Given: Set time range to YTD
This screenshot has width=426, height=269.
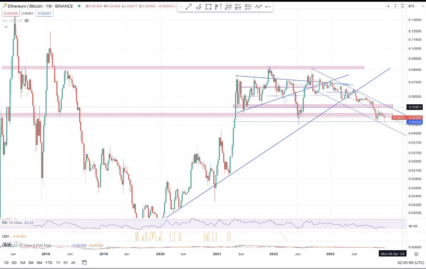Looking at the screenshot, I should click(49, 263).
